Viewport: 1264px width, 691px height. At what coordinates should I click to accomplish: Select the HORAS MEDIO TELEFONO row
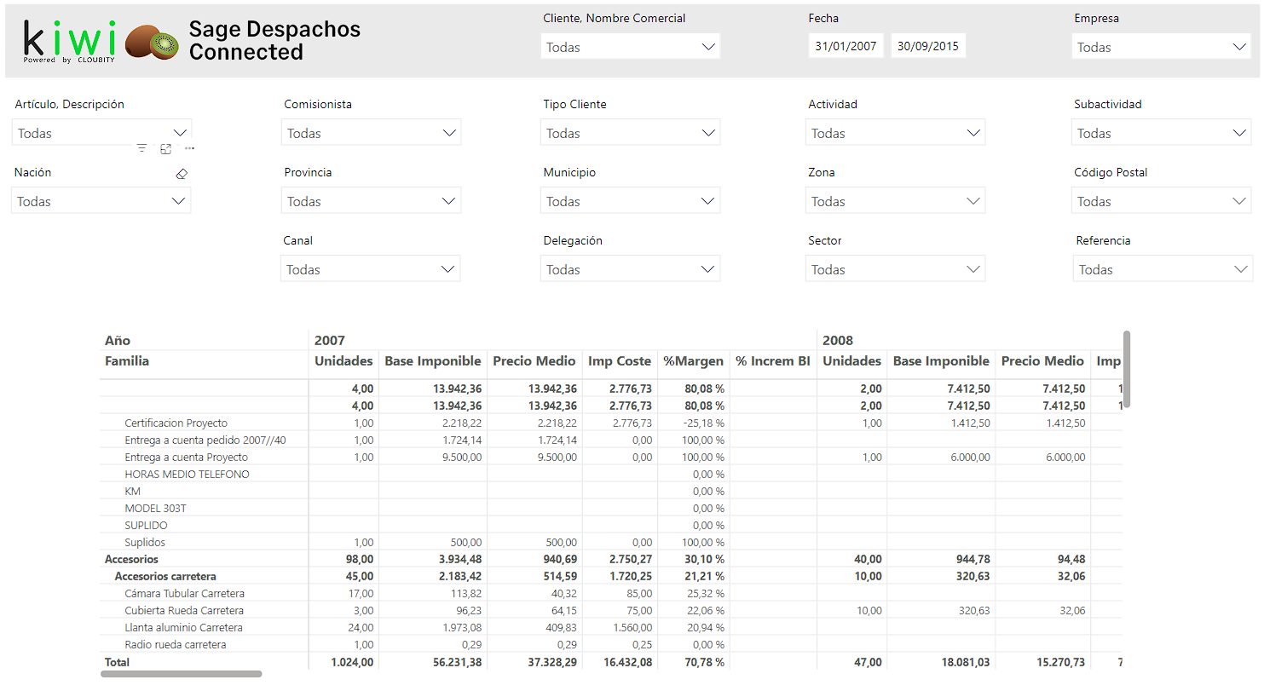[187, 475]
